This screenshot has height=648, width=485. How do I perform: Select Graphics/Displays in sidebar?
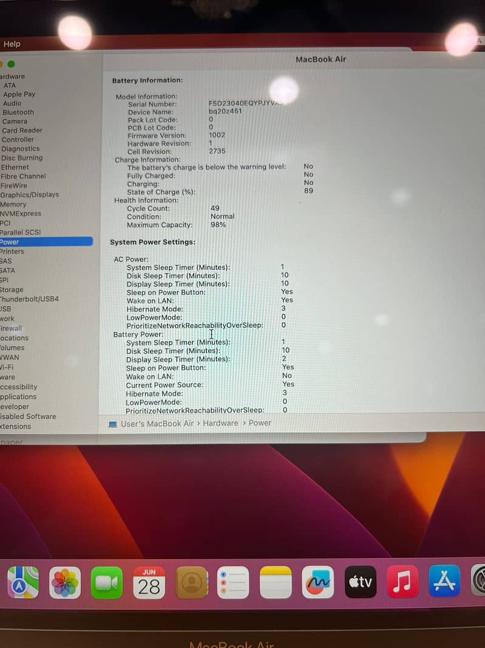[x=29, y=195]
